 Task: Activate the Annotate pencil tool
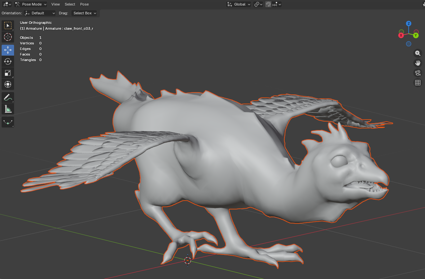tap(8, 97)
